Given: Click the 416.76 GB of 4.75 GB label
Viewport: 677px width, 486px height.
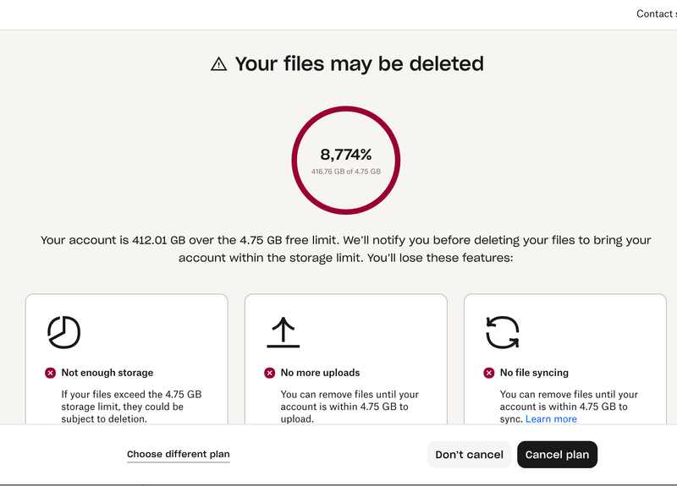Looking at the screenshot, I should [345, 172].
